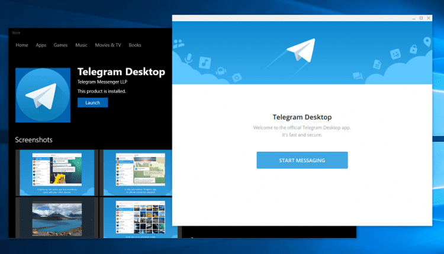Open the photo grid screenshot thumbnail
444x254 pixels.
click(137, 218)
